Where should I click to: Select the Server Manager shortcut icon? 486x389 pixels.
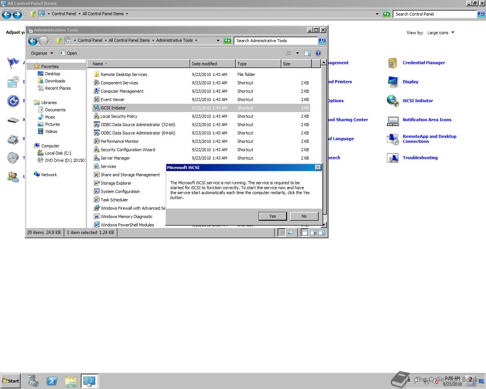(96, 158)
